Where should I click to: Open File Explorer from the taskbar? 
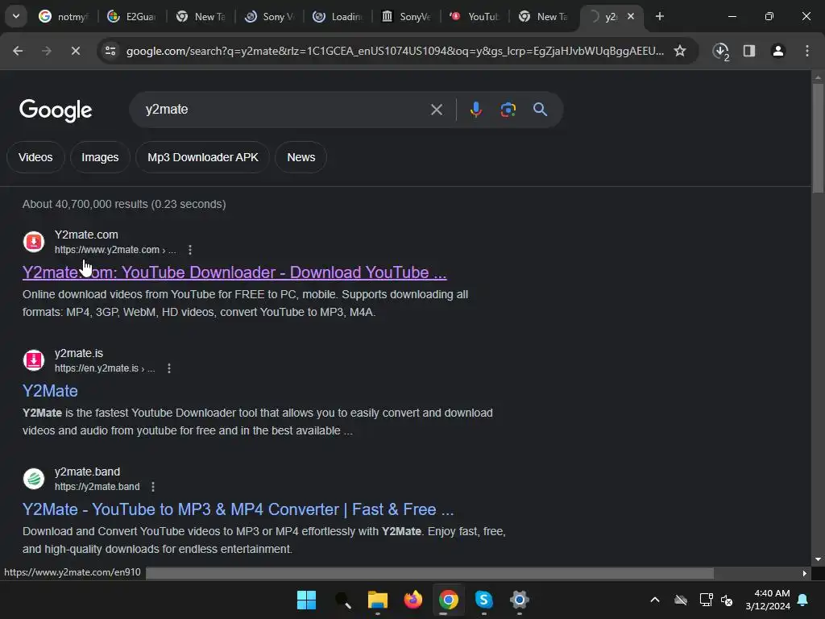tap(377, 600)
